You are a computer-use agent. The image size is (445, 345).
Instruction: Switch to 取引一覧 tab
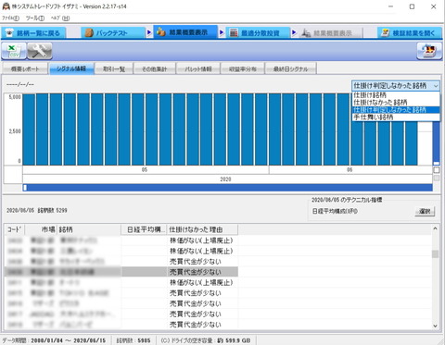[x=114, y=68]
